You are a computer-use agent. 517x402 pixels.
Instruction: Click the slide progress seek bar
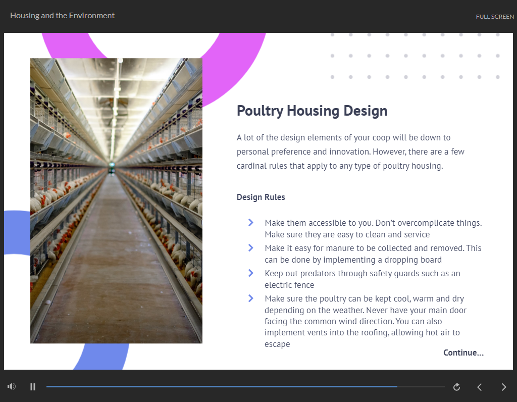(x=245, y=386)
